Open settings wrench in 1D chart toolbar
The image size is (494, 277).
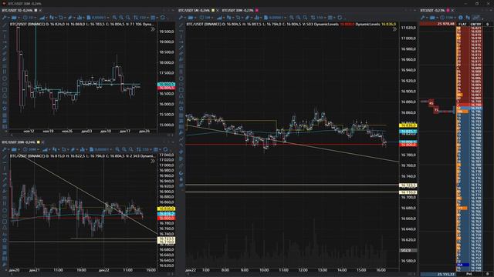[x=5, y=18]
